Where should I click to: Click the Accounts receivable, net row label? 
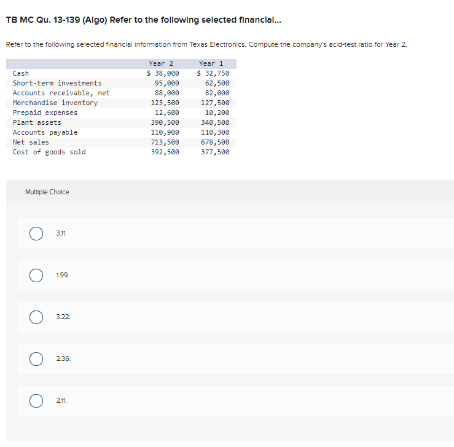click(61, 93)
